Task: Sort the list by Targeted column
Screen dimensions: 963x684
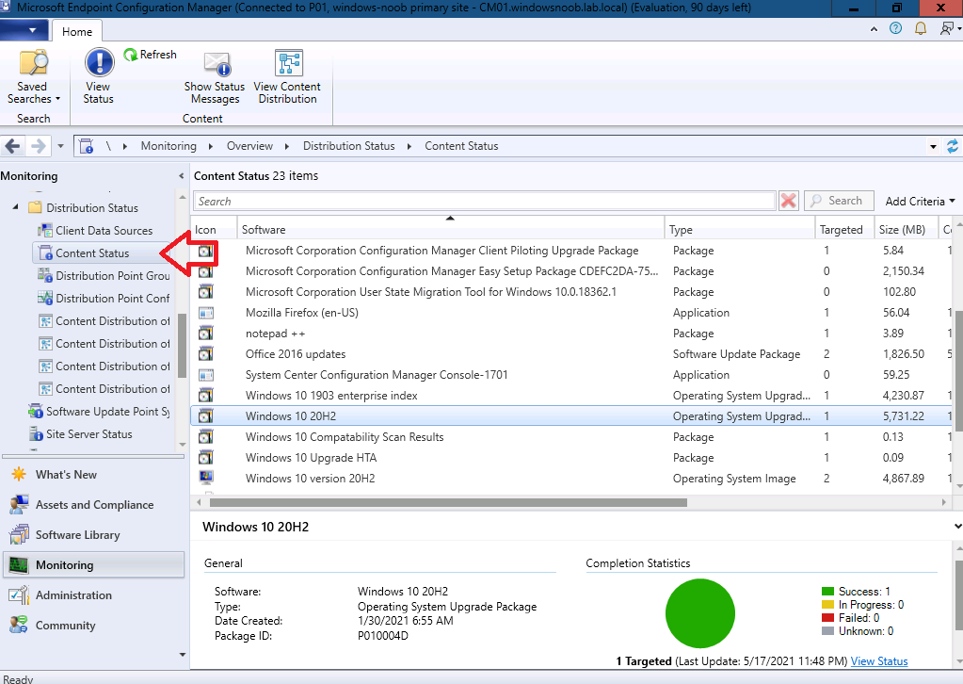Action: [844, 229]
